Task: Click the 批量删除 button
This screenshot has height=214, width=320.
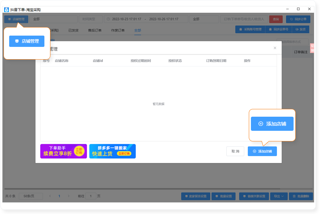Action: [301, 196]
